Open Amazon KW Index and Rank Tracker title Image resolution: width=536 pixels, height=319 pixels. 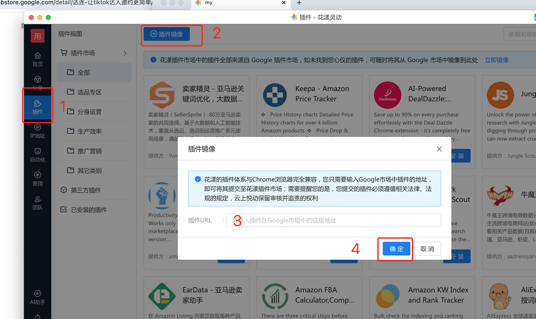[438, 295]
